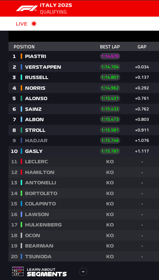Click Piastri's orange team color bar
The width and height of the screenshot is (159, 280).
pos(21,56)
